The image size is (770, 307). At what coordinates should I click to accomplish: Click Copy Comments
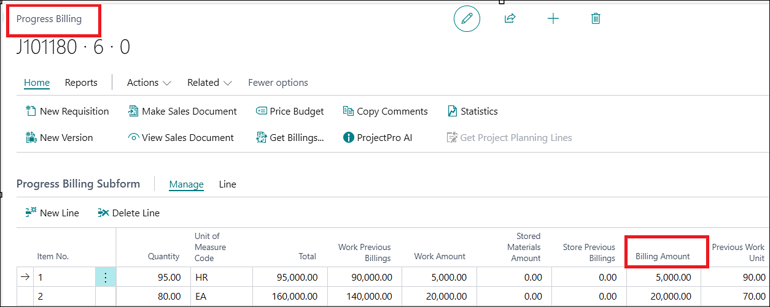coord(385,112)
